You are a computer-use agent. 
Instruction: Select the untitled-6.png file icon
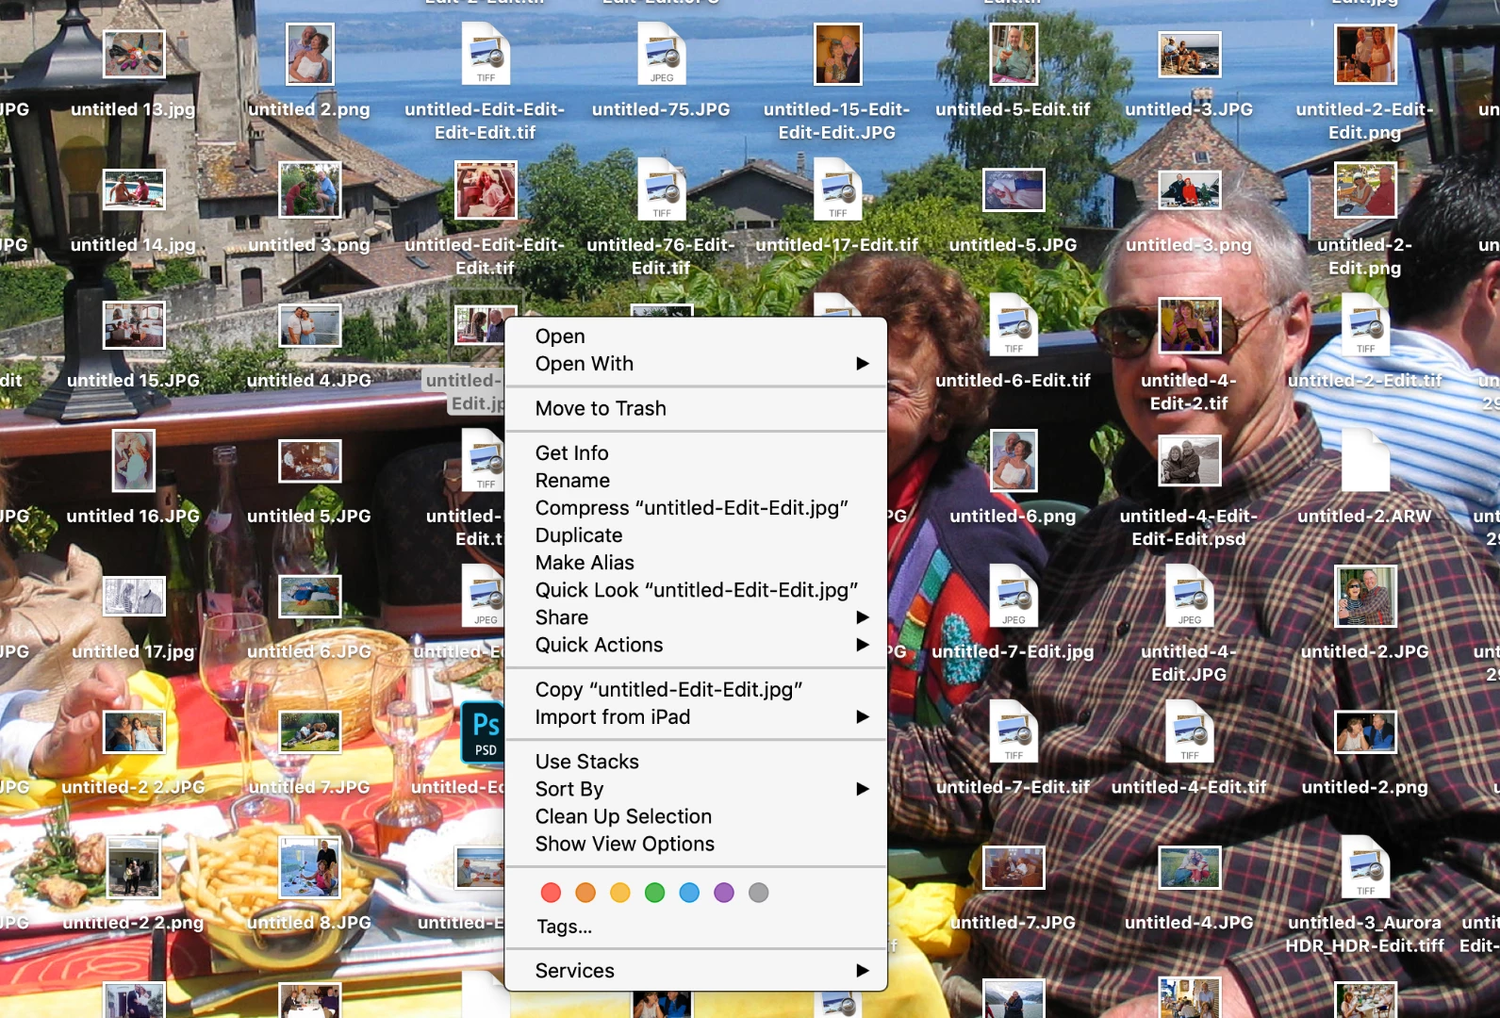pos(1014,461)
